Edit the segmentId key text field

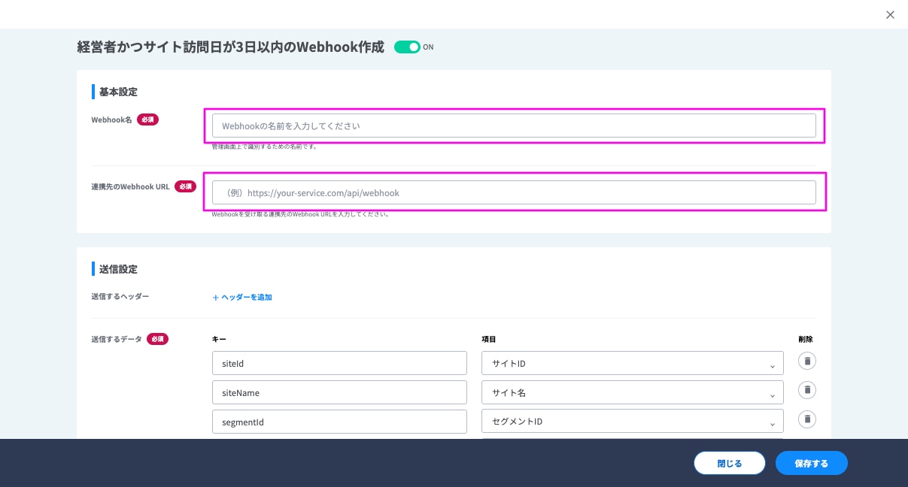click(x=339, y=422)
